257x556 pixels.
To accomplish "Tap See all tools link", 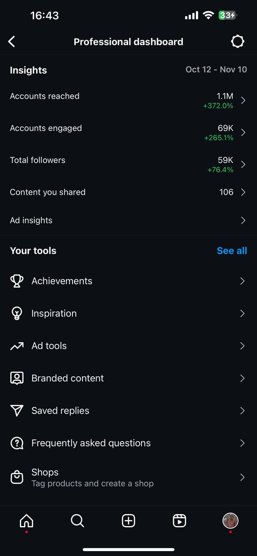I will (x=232, y=251).
